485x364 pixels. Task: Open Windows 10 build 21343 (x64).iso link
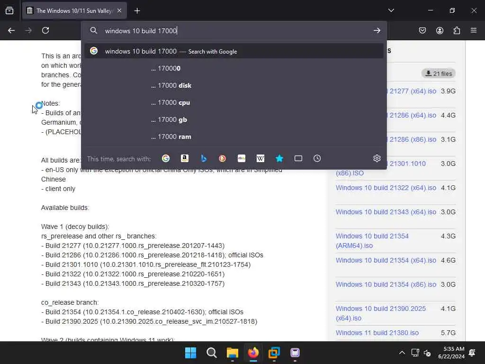click(386, 212)
